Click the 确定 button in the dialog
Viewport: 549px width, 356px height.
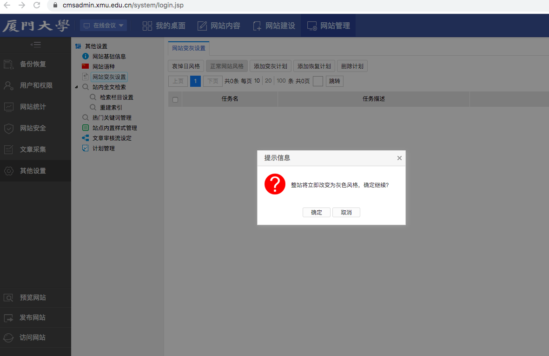point(317,212)
